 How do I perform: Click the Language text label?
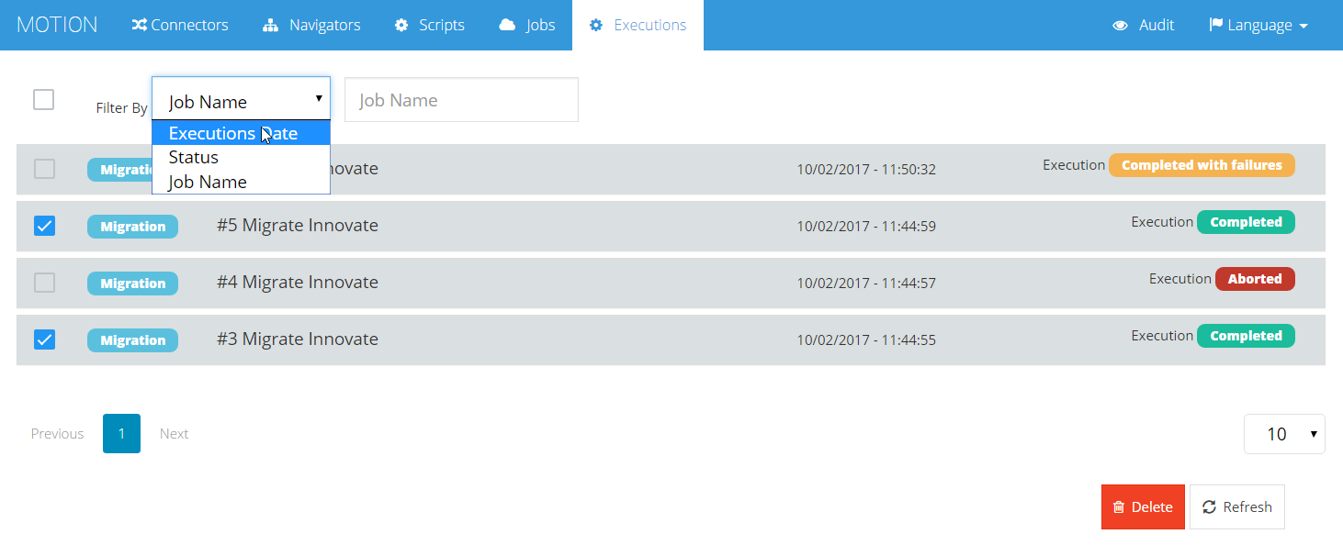point(1259,26)
